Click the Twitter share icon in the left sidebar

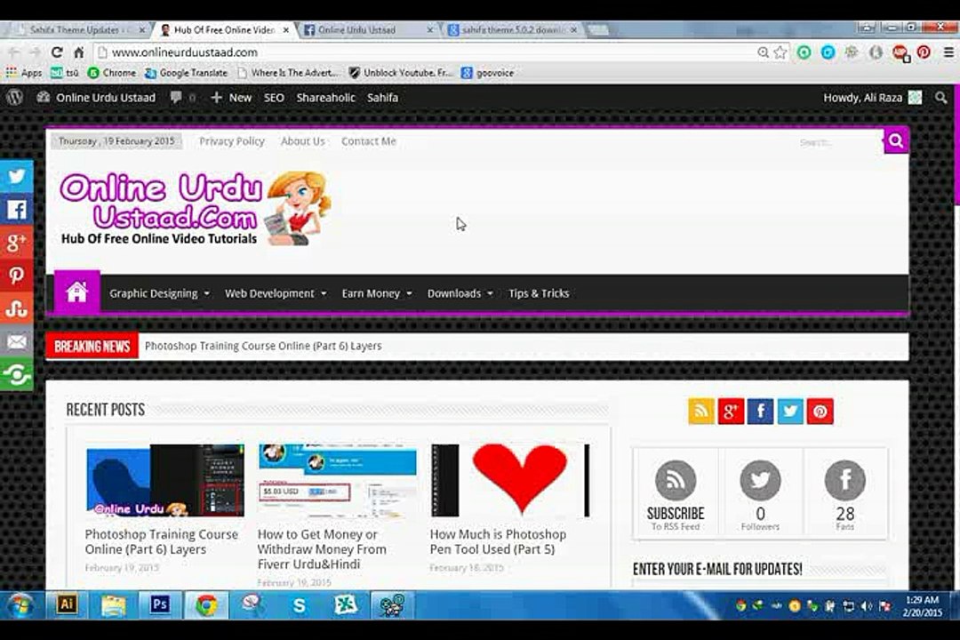click(x=17, y=177)
